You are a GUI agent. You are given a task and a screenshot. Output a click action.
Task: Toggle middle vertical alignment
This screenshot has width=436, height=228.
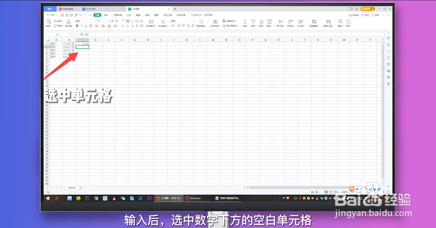128,21
